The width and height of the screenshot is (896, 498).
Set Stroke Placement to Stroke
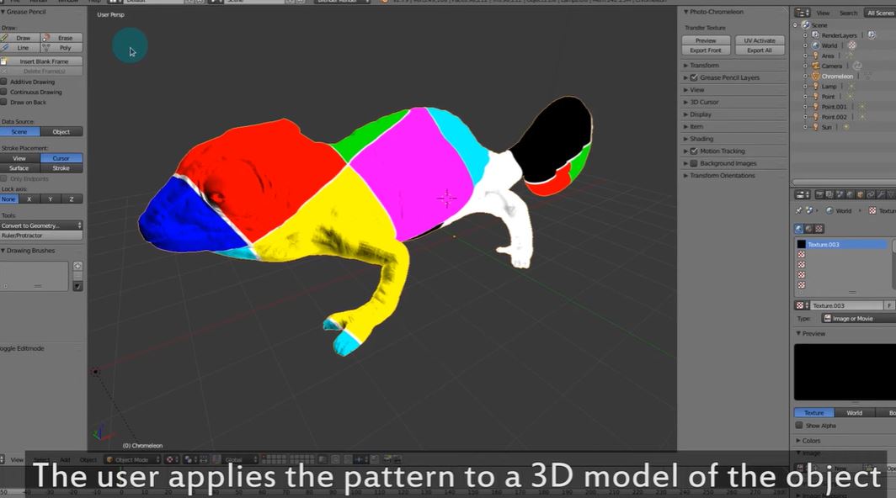click(61, 168)
